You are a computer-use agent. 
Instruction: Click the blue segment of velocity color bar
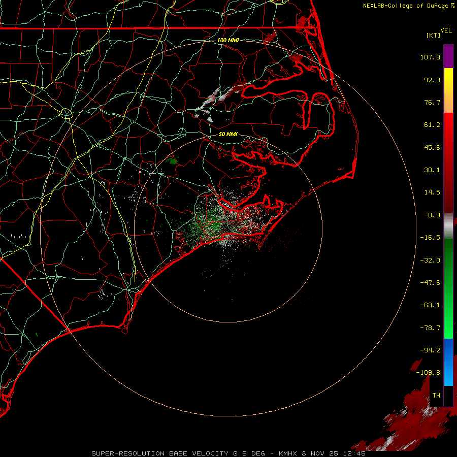448,362
